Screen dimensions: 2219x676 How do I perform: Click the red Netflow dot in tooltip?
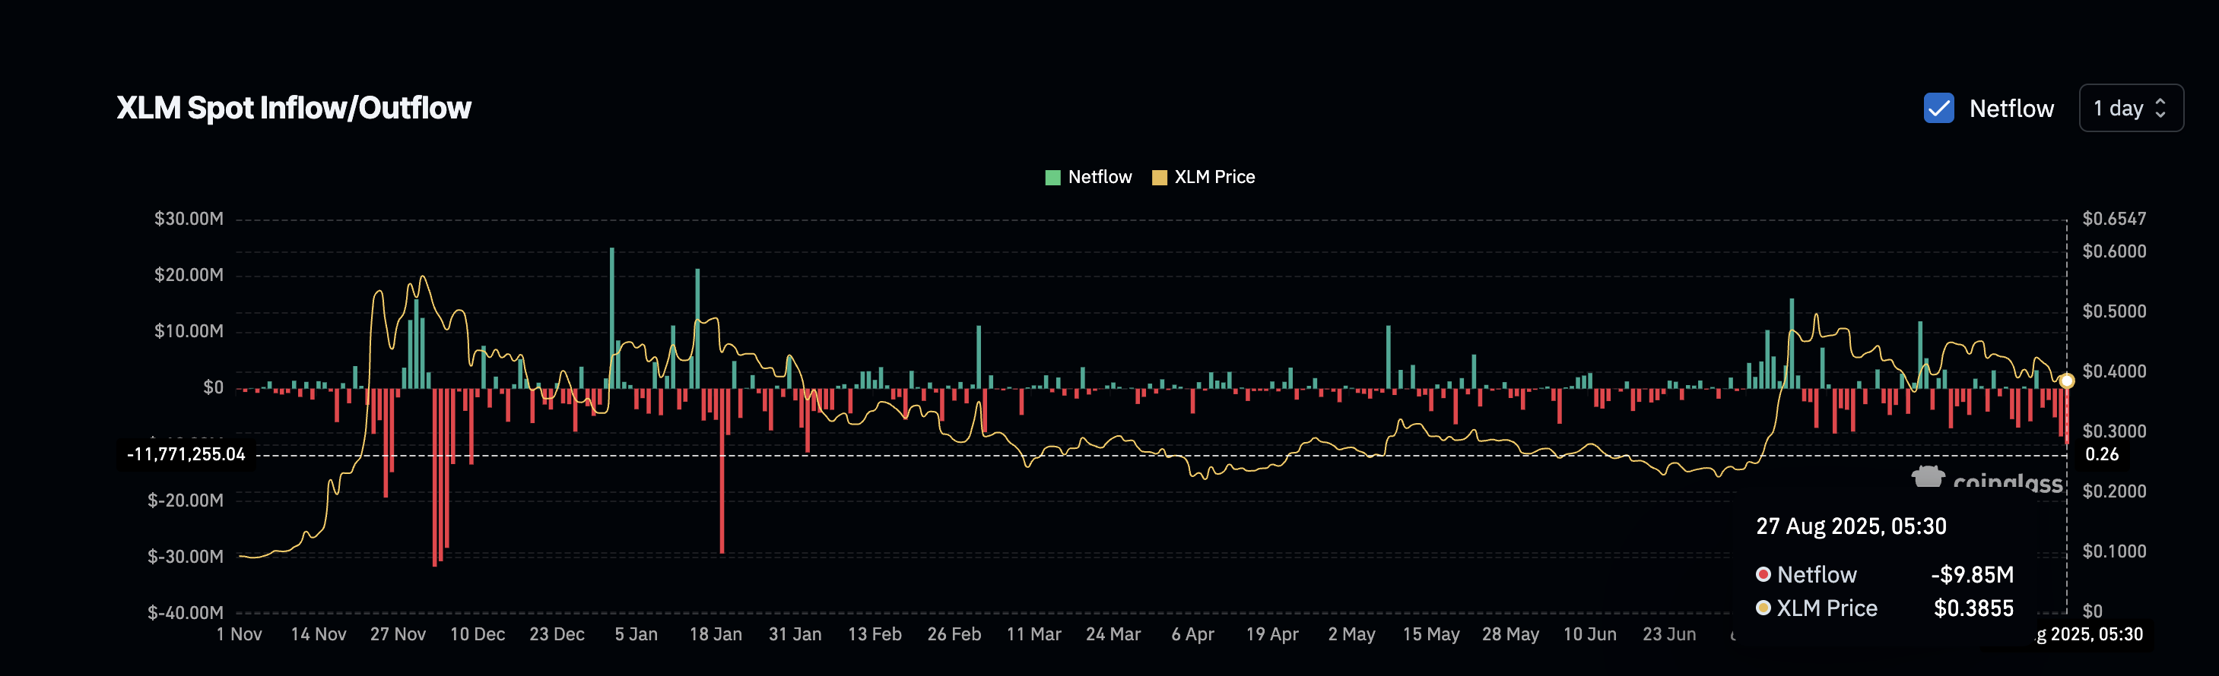(1763, 574)
